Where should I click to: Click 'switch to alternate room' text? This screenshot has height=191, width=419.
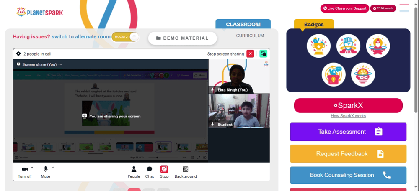click(81, 37)
